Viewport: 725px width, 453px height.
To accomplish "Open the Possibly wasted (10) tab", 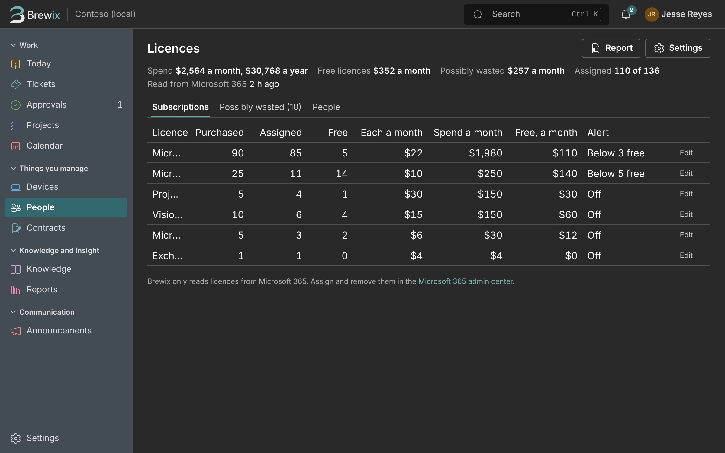I will (x=260, y=107).
